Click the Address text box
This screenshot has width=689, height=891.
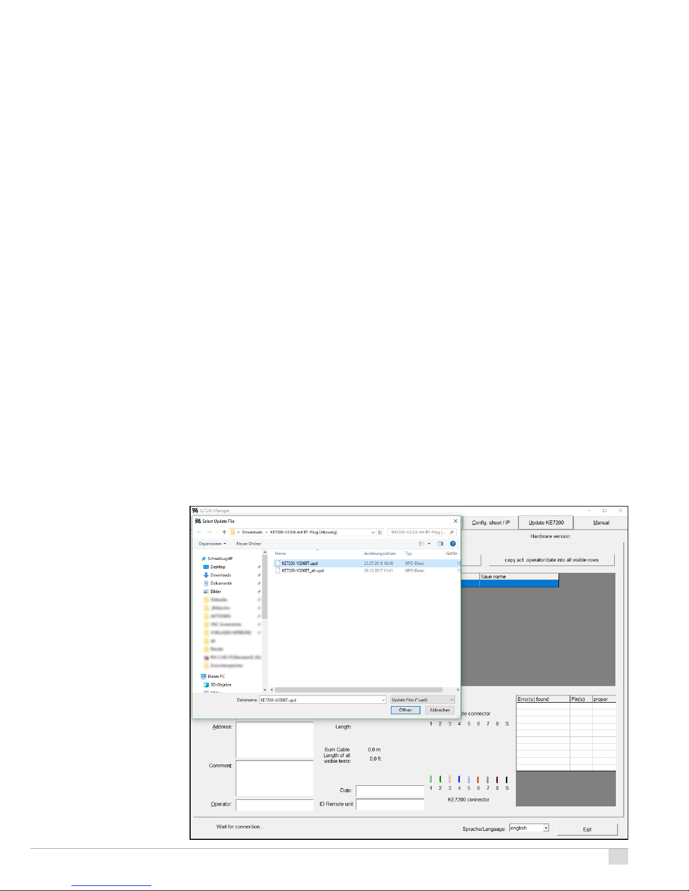coord(274,740)
